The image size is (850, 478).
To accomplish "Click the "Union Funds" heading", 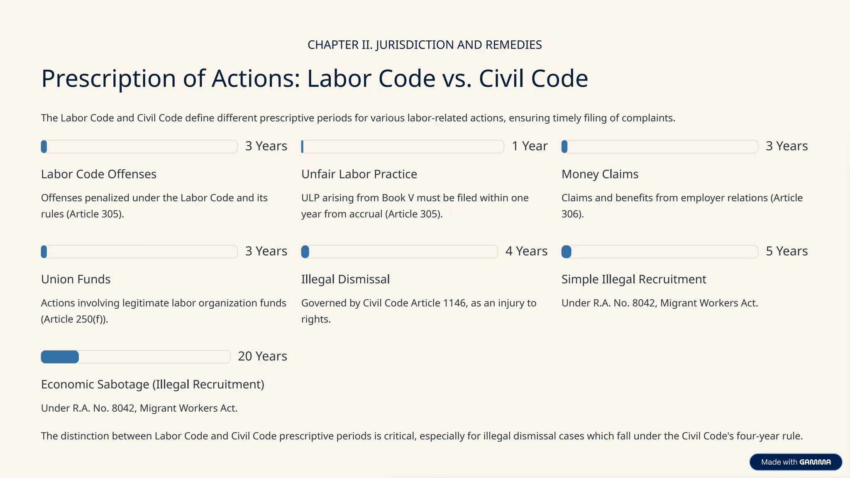I will click(76, 279).
